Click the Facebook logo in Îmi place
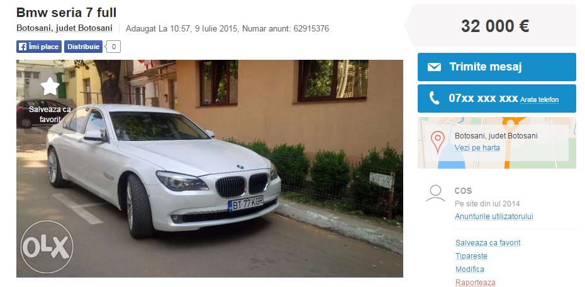Viewport: 585px width, 287px height. coord(23,47)
